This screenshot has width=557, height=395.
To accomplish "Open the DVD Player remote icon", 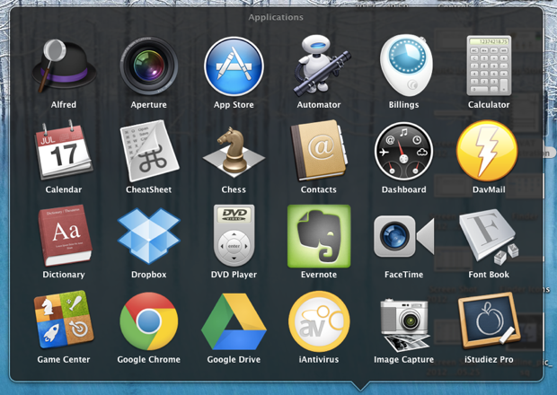I will coord(234,235).
